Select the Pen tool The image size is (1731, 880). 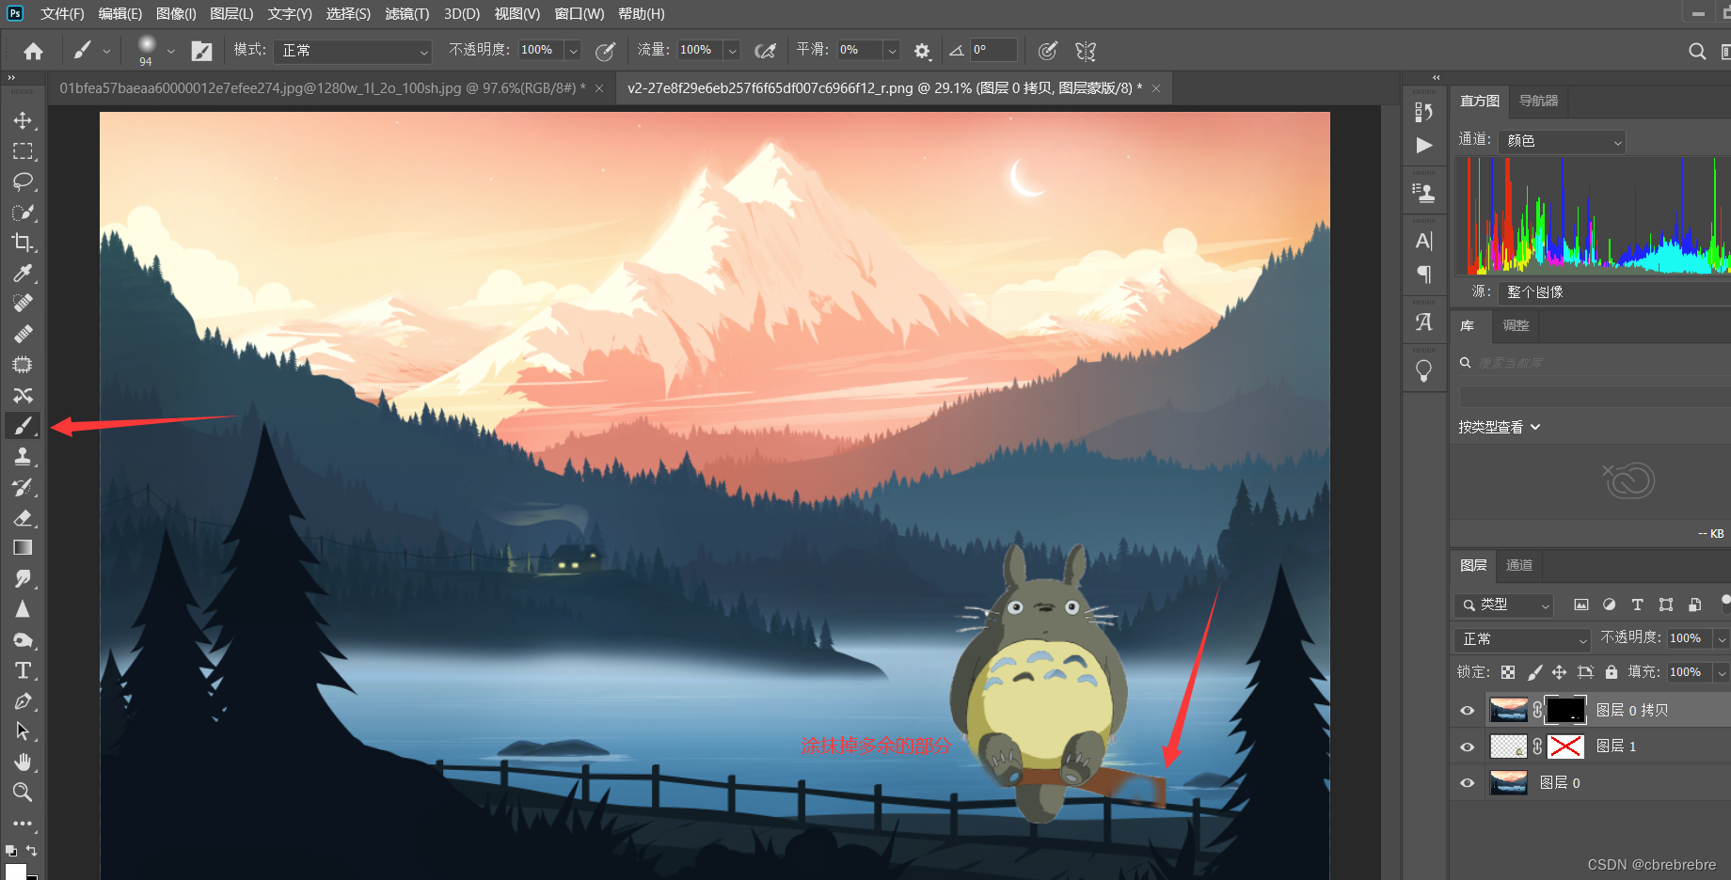[x=23, y=701]
